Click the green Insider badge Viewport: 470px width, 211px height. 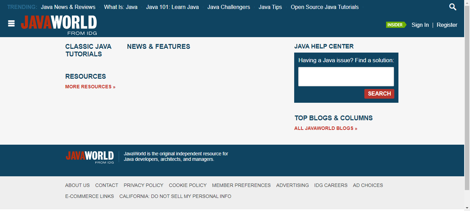click(x=396, y=25)
